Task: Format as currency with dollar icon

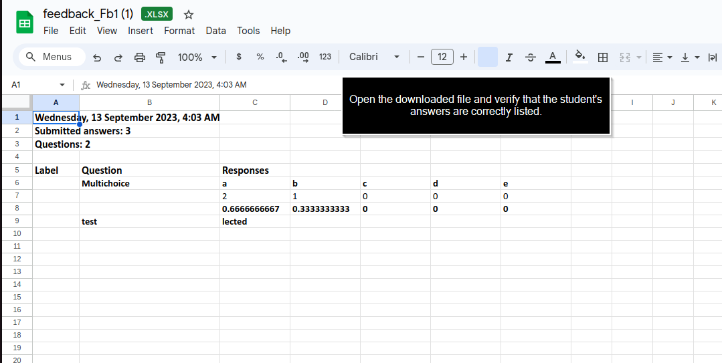Action: coord(238,57)
